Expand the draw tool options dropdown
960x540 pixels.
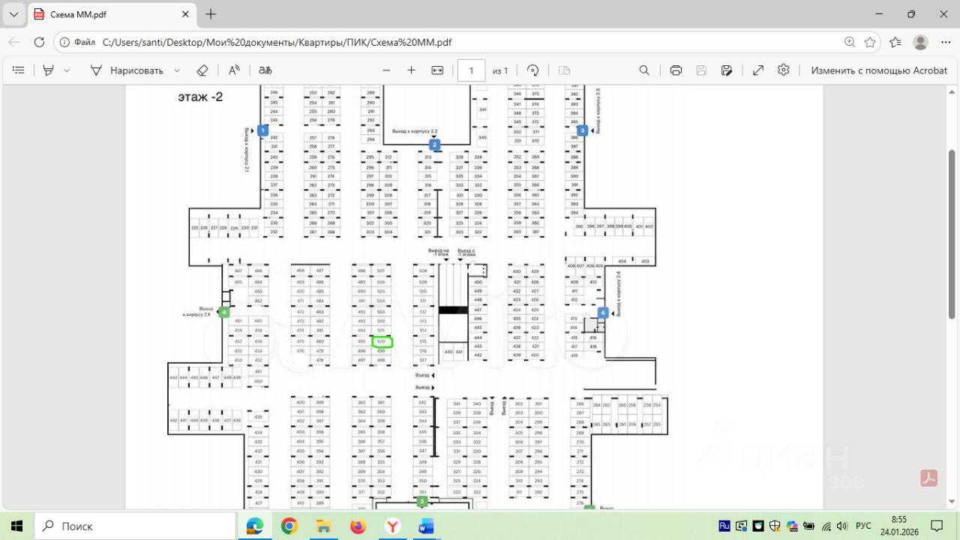tap(177, 70)
